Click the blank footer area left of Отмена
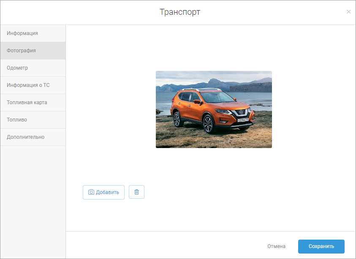Screen dimensions: 356x259 tap(169, 246)
